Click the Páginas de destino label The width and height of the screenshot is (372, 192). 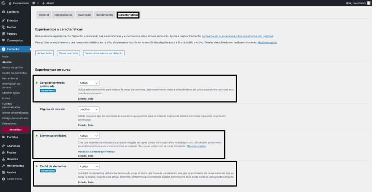(x=52, y=109)
